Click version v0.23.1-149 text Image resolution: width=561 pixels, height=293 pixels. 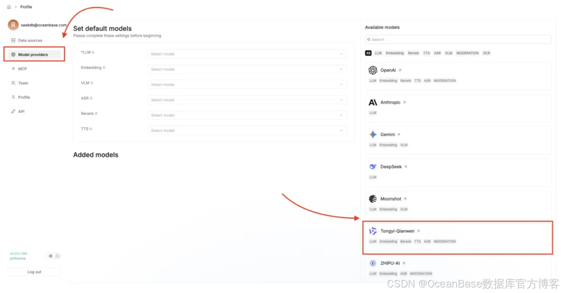(x=19, y=256)
